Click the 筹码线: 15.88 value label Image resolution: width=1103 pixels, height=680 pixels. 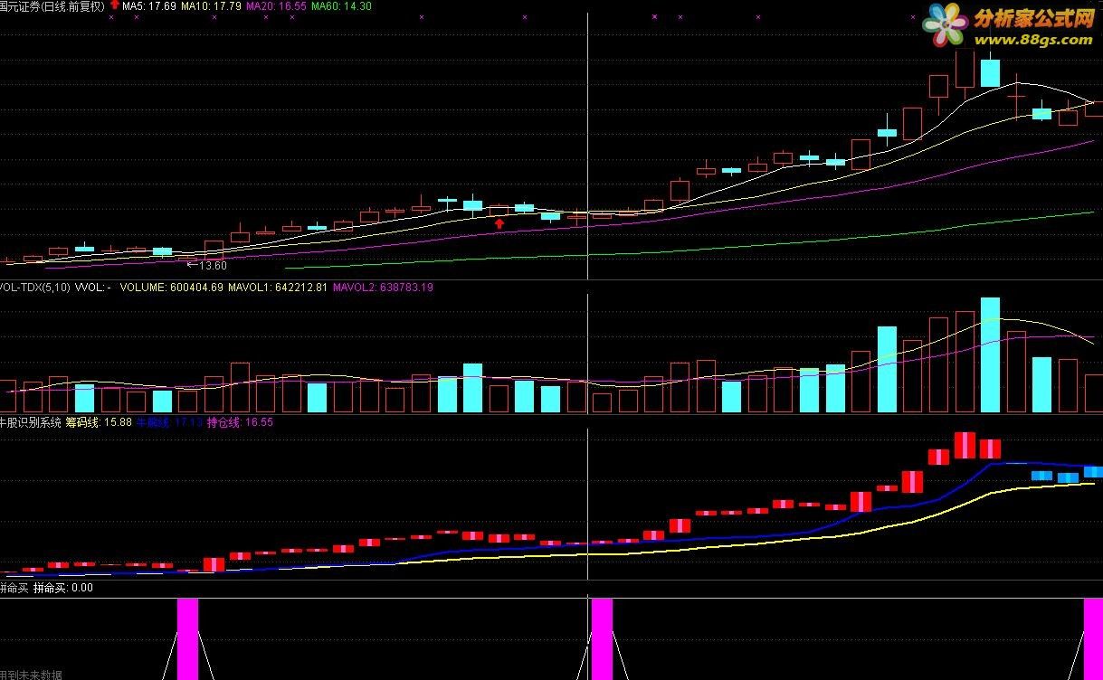click(99, 422)
